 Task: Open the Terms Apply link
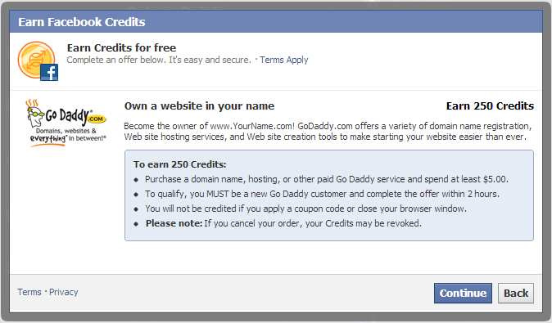[283, 60]
